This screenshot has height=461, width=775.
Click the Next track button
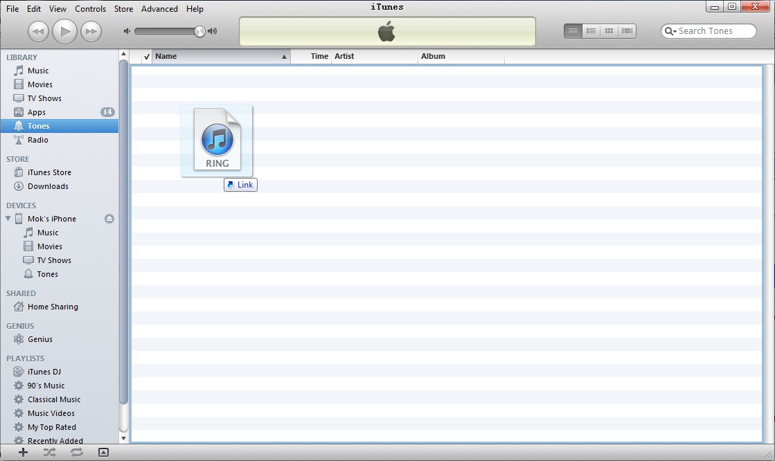(91, 32)
